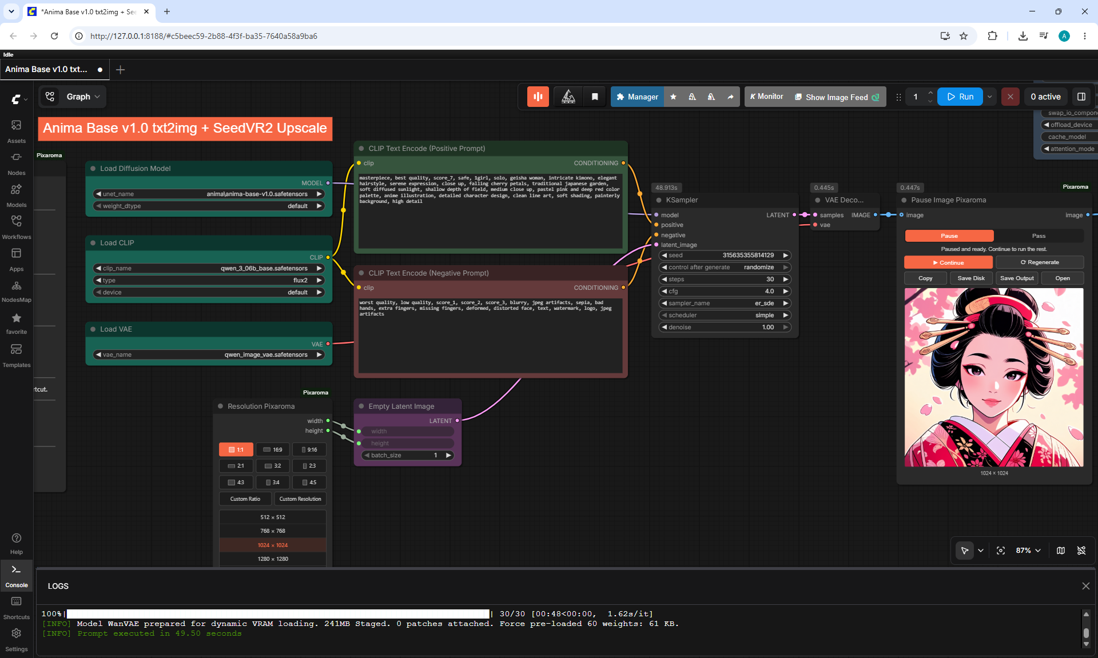Select the 4:3 aspect ratio
1098x658 pixels.
236,482
